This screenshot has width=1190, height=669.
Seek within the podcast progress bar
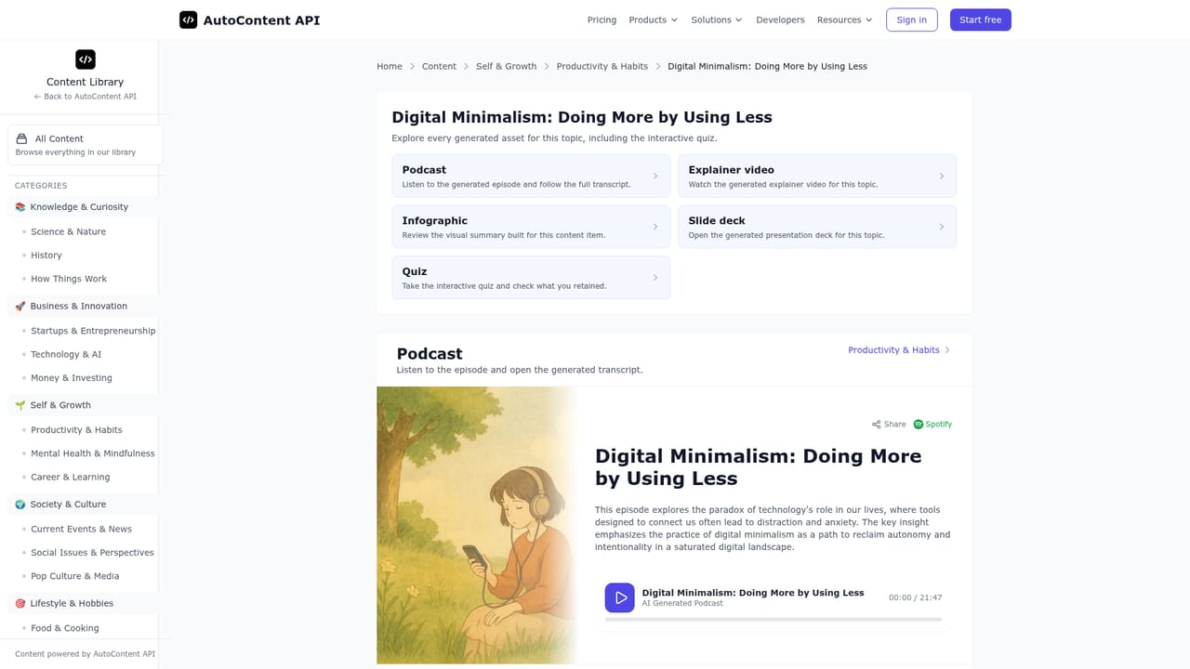(773, 619)
